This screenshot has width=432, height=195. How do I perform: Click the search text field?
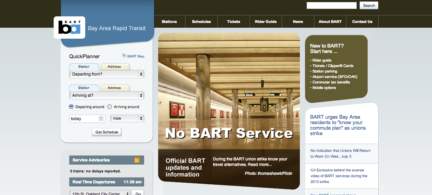(x=332, y=5)
